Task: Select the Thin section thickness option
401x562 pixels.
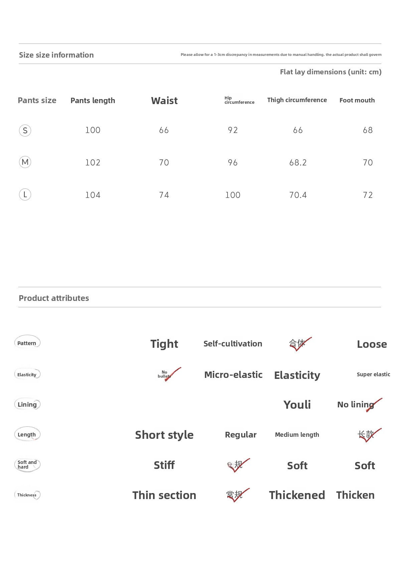Action: [x=164, y=495]
